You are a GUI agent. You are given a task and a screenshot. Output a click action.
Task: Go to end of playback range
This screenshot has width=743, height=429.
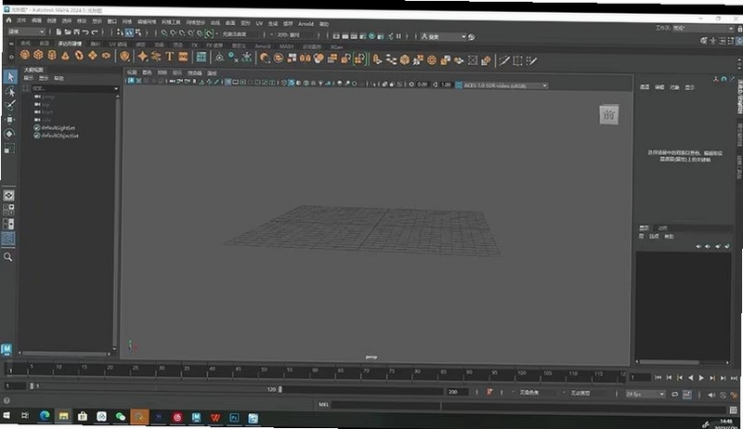pyautogui.click(x=734, y=378)
